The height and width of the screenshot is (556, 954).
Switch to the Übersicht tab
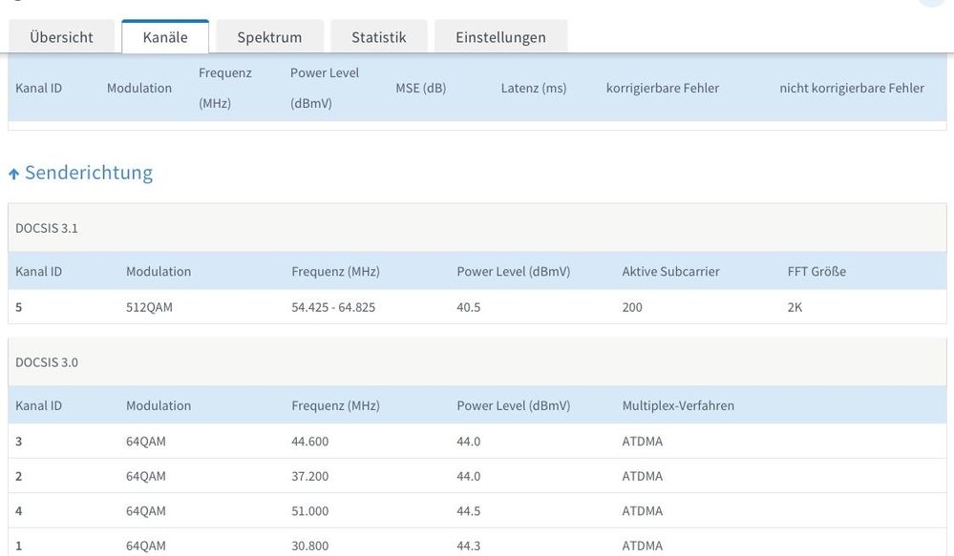(61, 37)
